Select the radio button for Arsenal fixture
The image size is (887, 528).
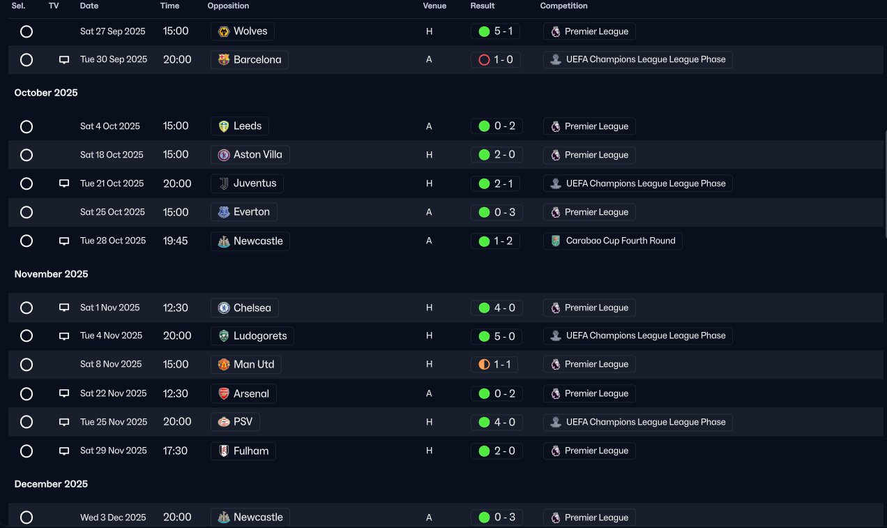click(26, 393)
